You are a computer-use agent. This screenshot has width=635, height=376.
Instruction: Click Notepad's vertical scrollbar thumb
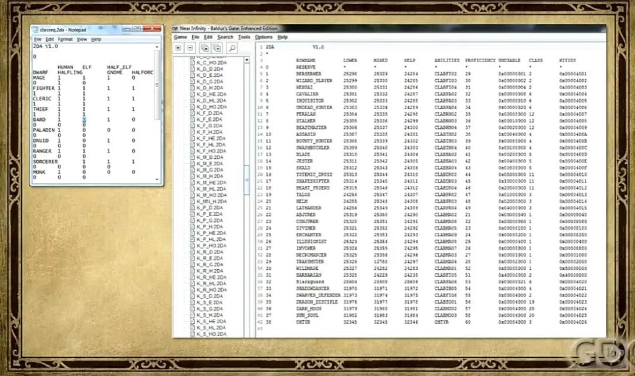(x=157, y=86)
